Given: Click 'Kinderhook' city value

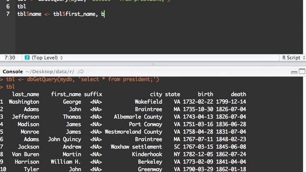Looking at the screenshot, I should [x=147, y=154].
